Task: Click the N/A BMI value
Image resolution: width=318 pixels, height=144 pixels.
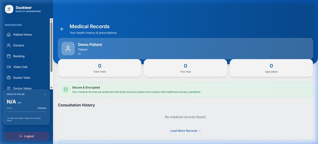Action: [x=11, y=102]
